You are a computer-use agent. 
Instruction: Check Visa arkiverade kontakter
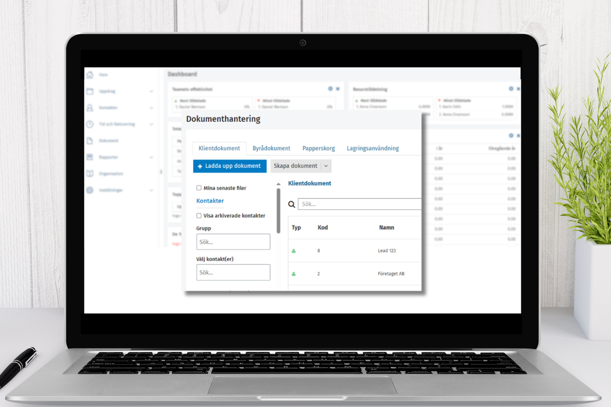(x=199, y=216)
